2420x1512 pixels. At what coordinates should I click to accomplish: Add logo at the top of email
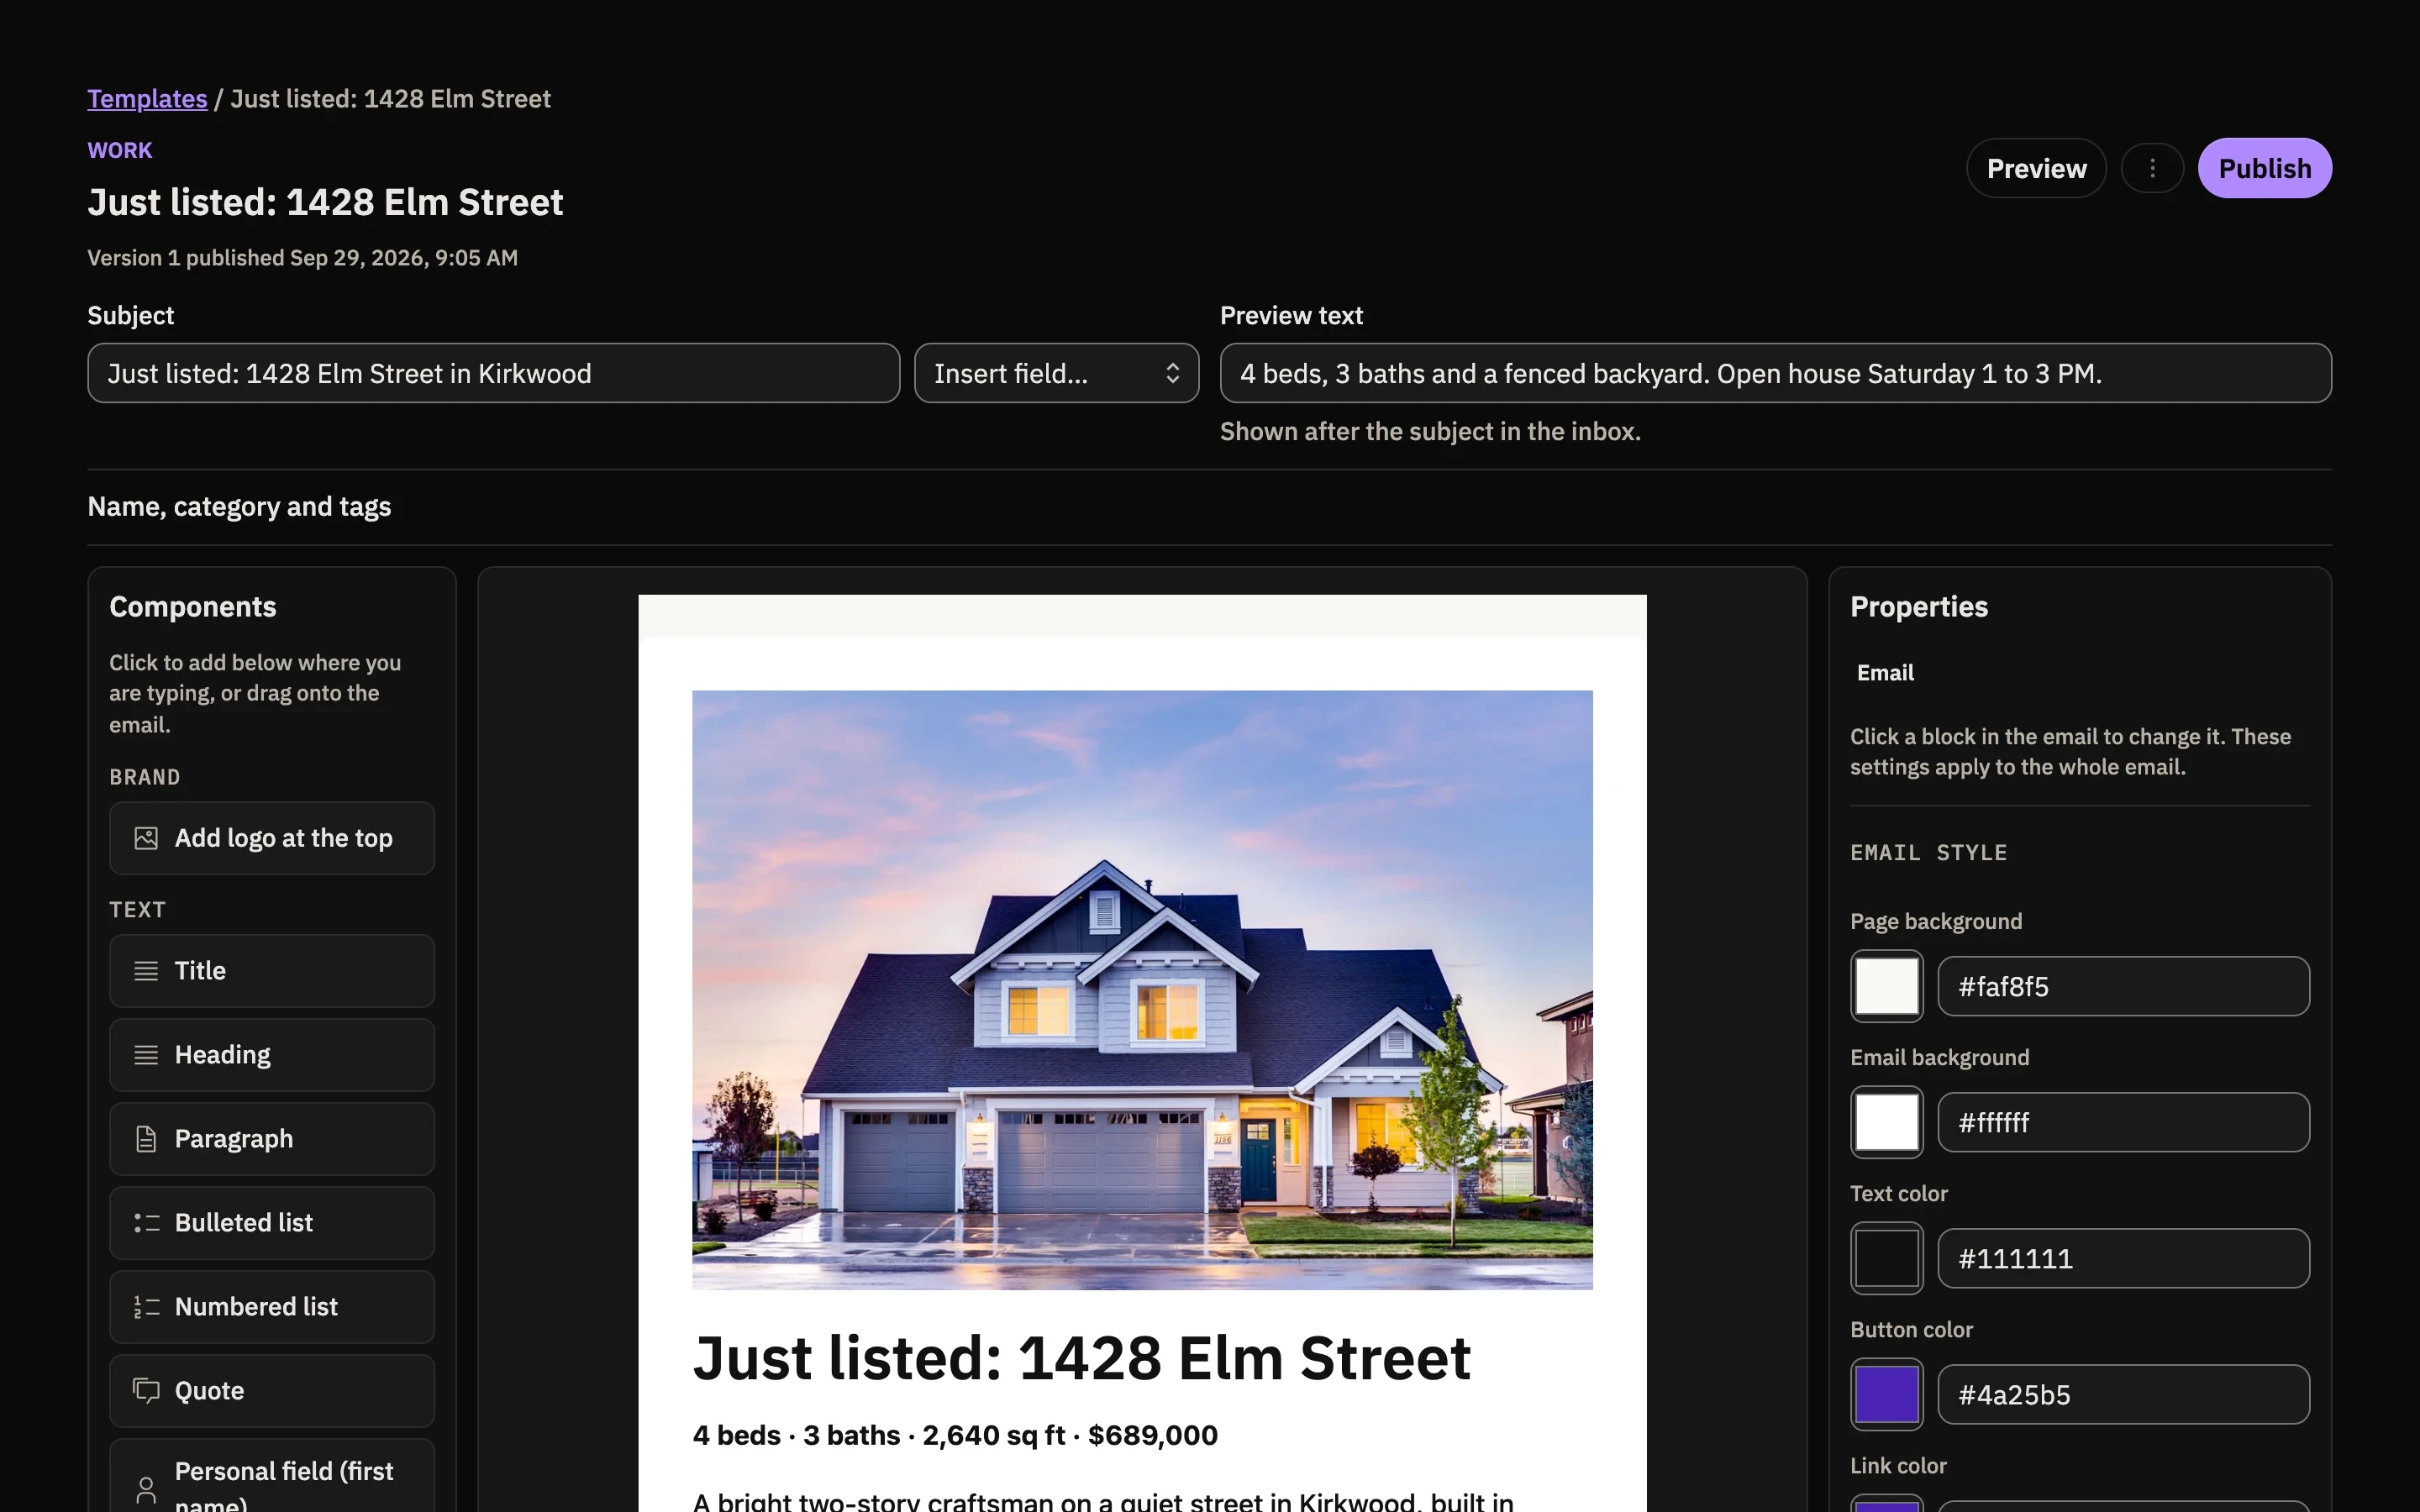pyautogui.click(x=272, y=838)
